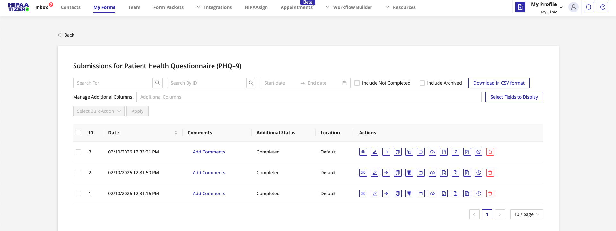The height and width of the screenshot is (231, 616).
Task: Download submission 3 as PDF
Action: pyautogui.click(x=444, y=152)
